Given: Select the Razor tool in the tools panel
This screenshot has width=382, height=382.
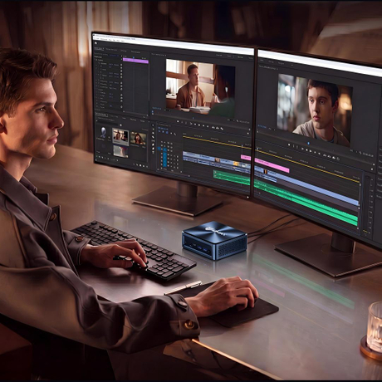Looking at the screenshot, I should pyautogui.click(x=153, y=138).
